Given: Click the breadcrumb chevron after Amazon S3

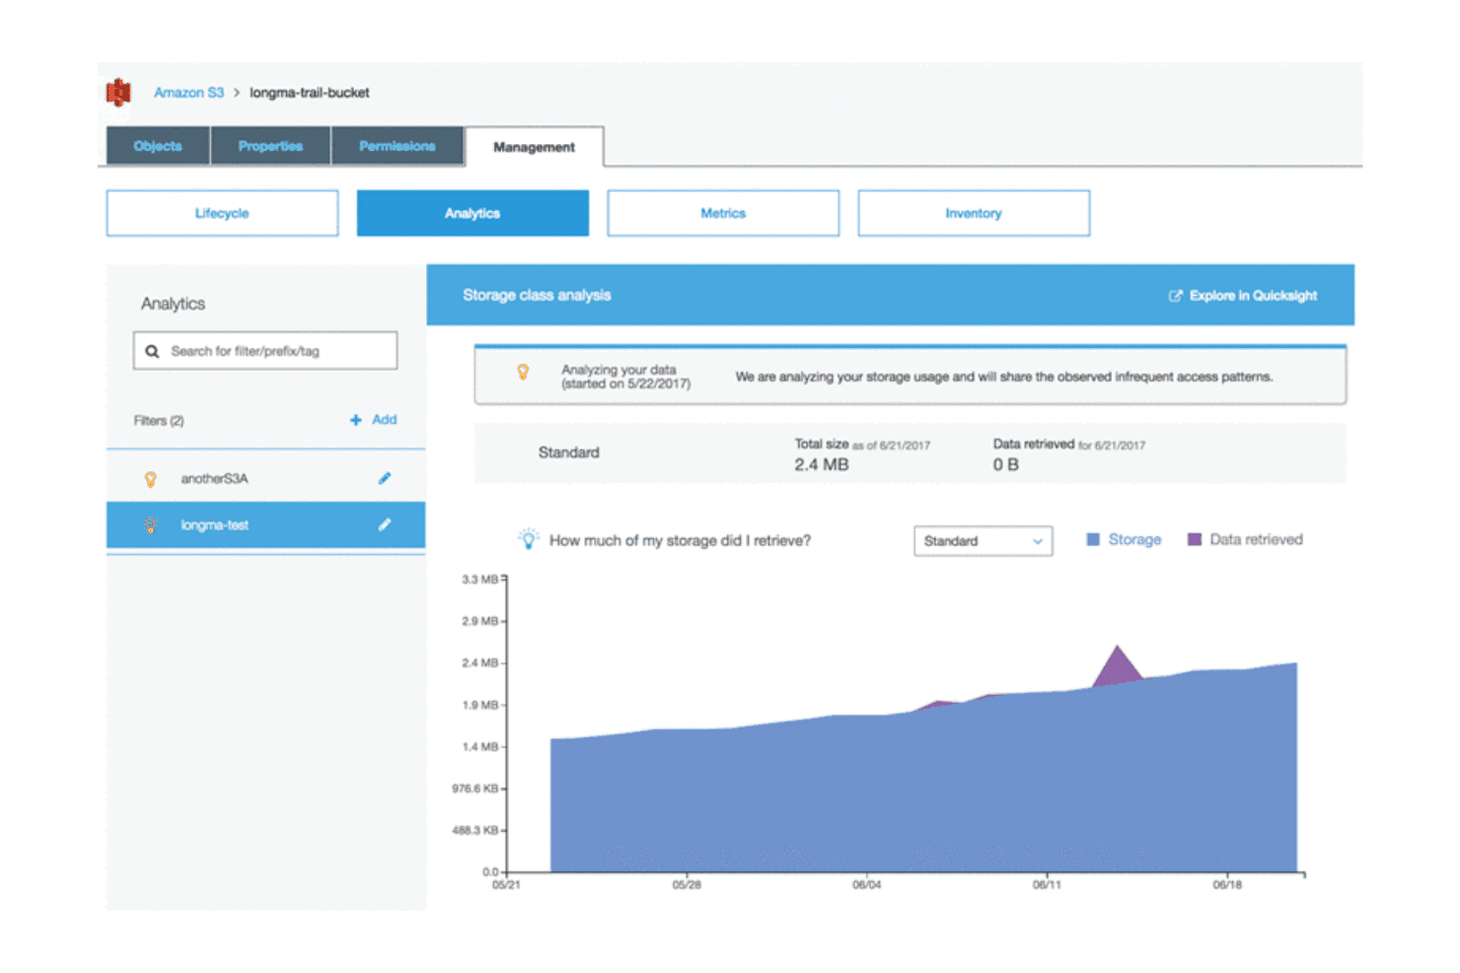Looking at the screenshot, I should 237,93.
